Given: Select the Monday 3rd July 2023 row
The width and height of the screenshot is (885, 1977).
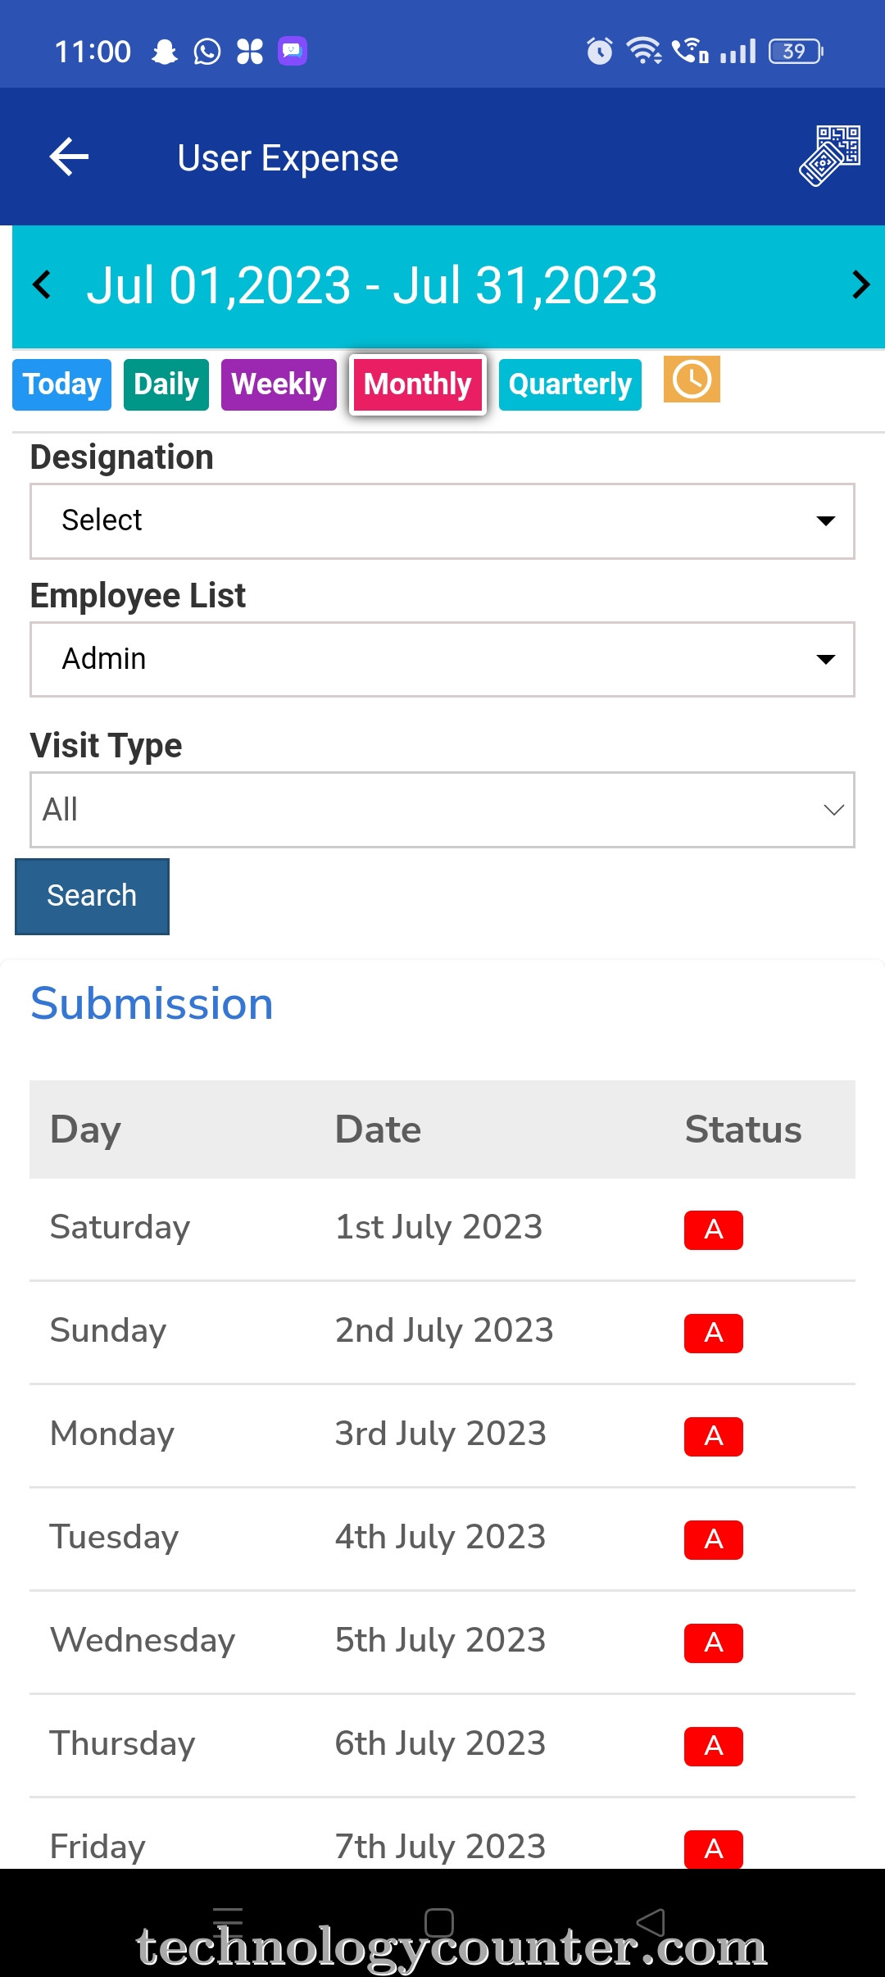Looking at the screenshot, I should (x=442, y=1435).
